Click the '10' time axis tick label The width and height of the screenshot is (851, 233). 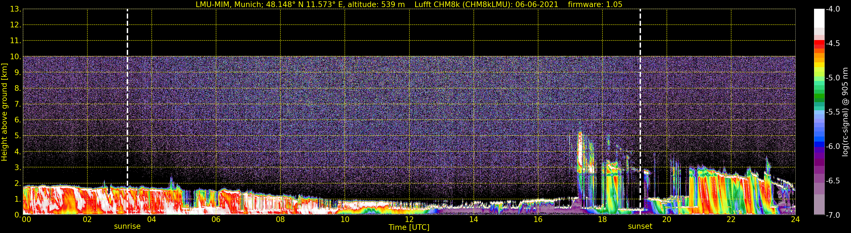pyautogui.click(x=345, y=219)
